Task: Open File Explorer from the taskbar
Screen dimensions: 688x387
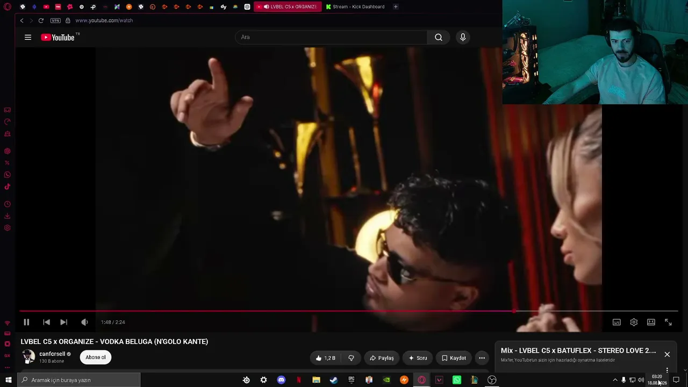Action: [316, 380]
